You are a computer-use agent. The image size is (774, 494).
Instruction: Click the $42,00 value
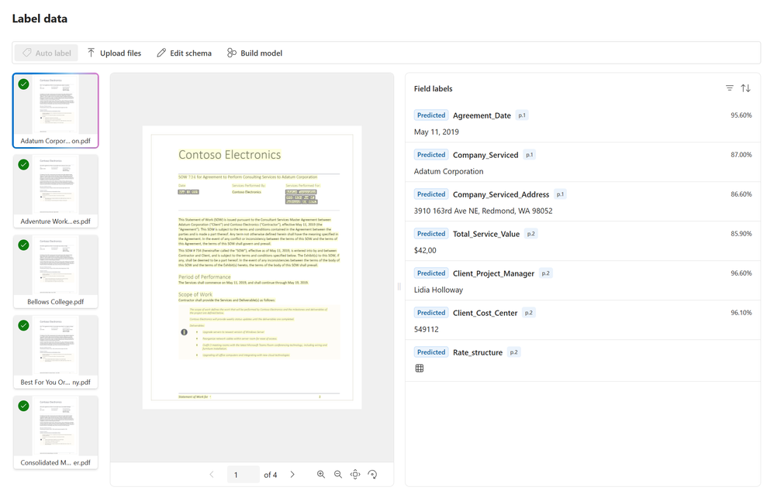tap(425, 250)
